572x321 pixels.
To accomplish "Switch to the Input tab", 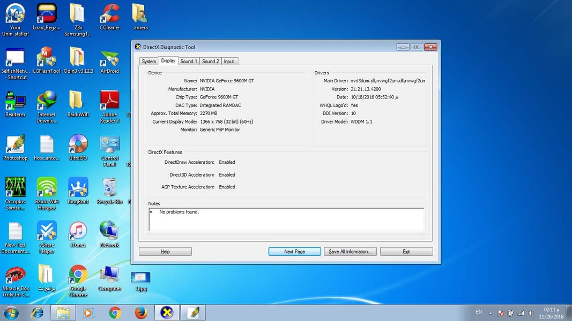I will click(229, 61).
